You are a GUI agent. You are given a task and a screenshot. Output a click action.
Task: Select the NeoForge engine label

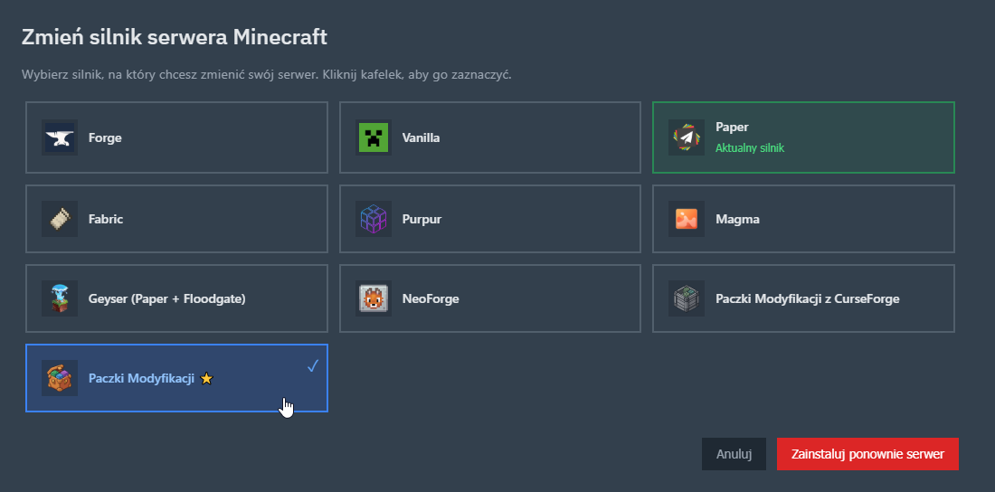coord(431,298)
